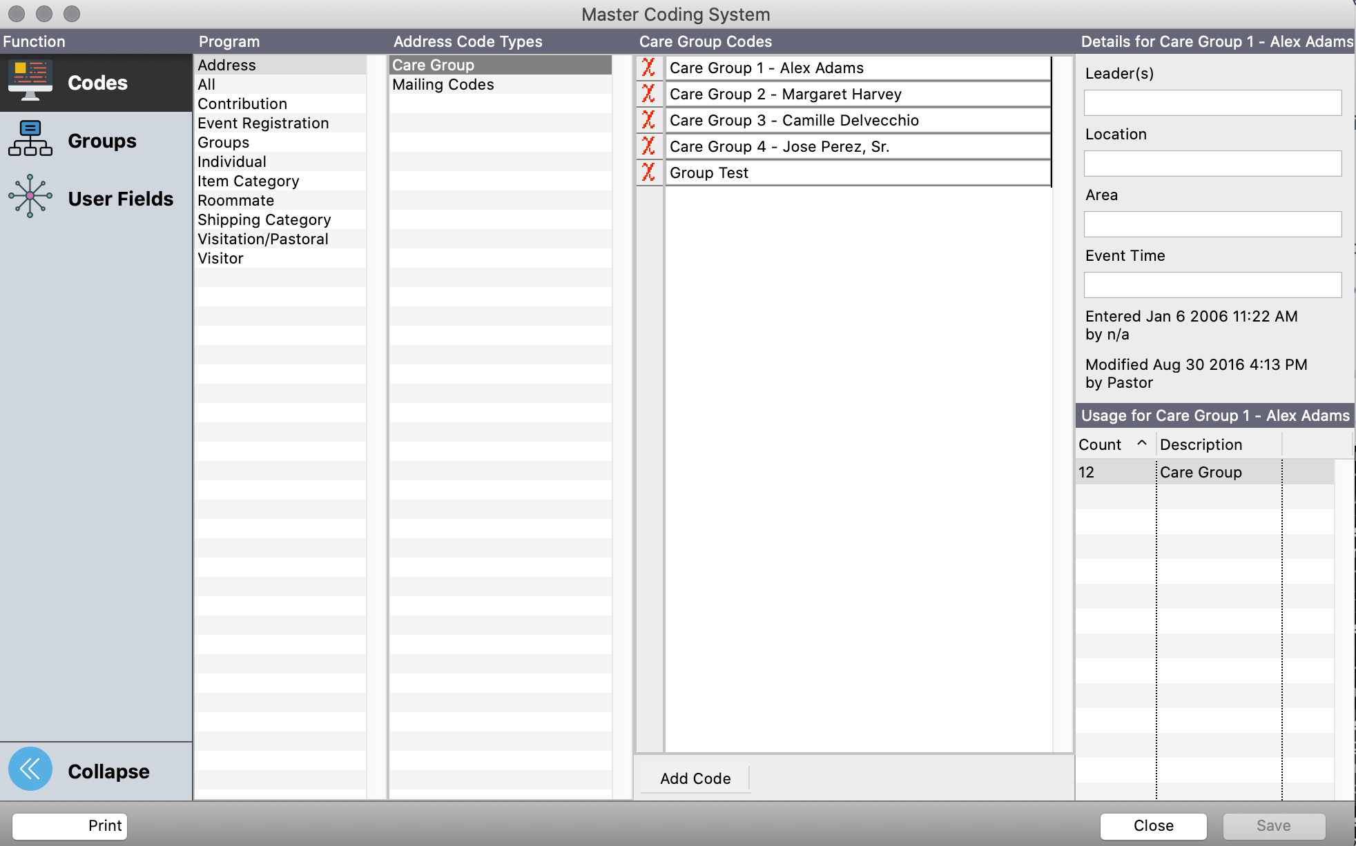Select the Care Group usage row

[1201, 472]
